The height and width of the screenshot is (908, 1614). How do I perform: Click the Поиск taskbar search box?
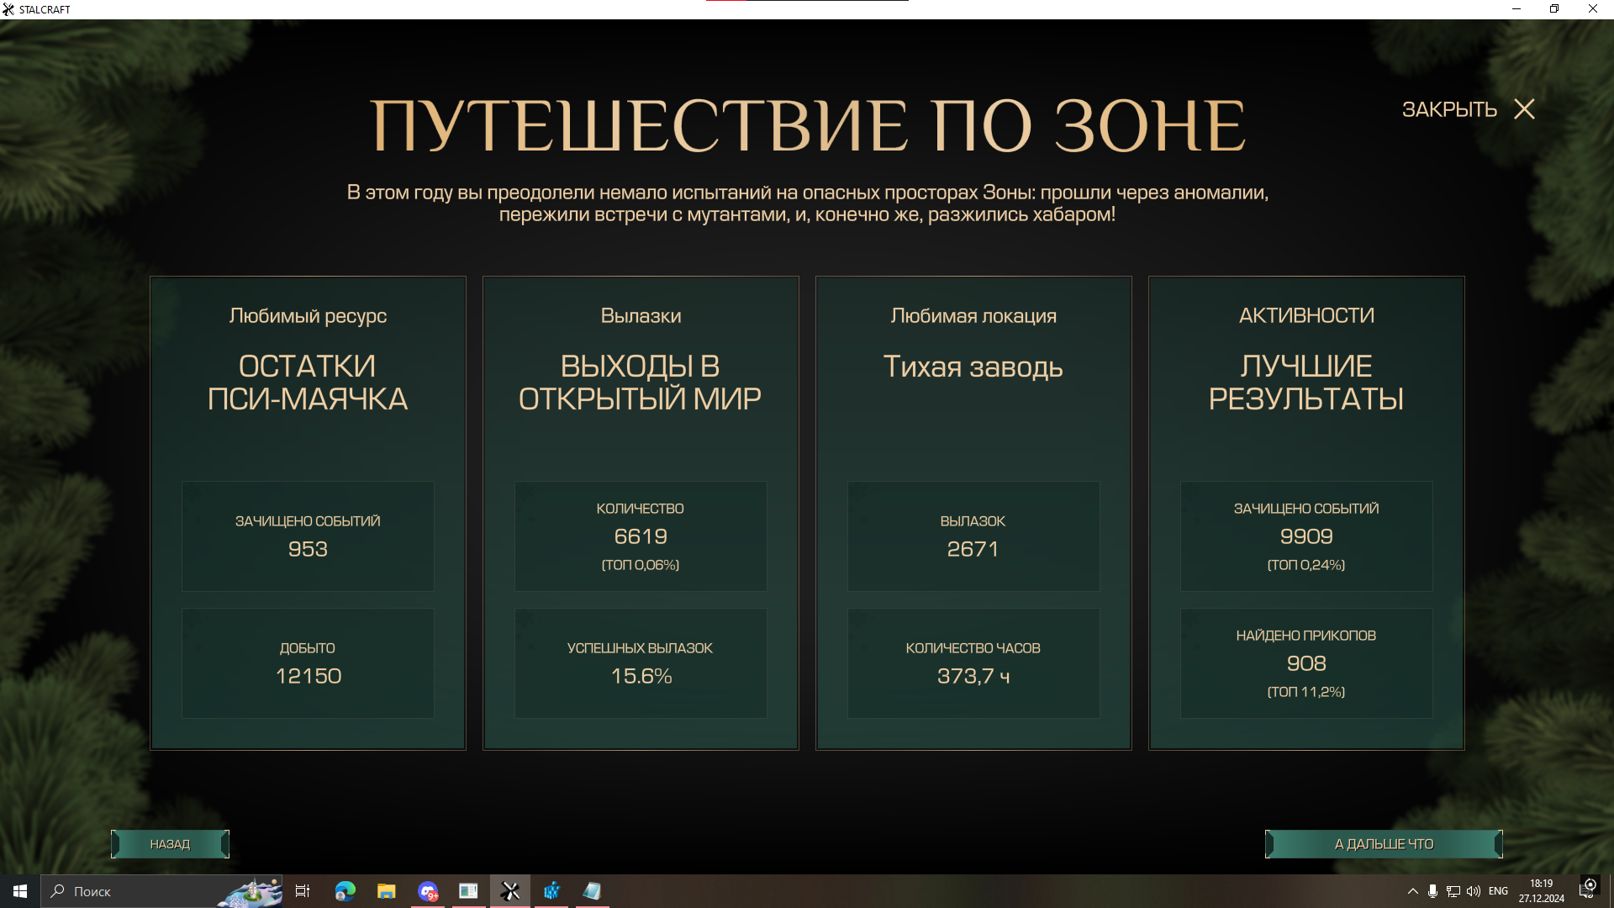point(162,891)
